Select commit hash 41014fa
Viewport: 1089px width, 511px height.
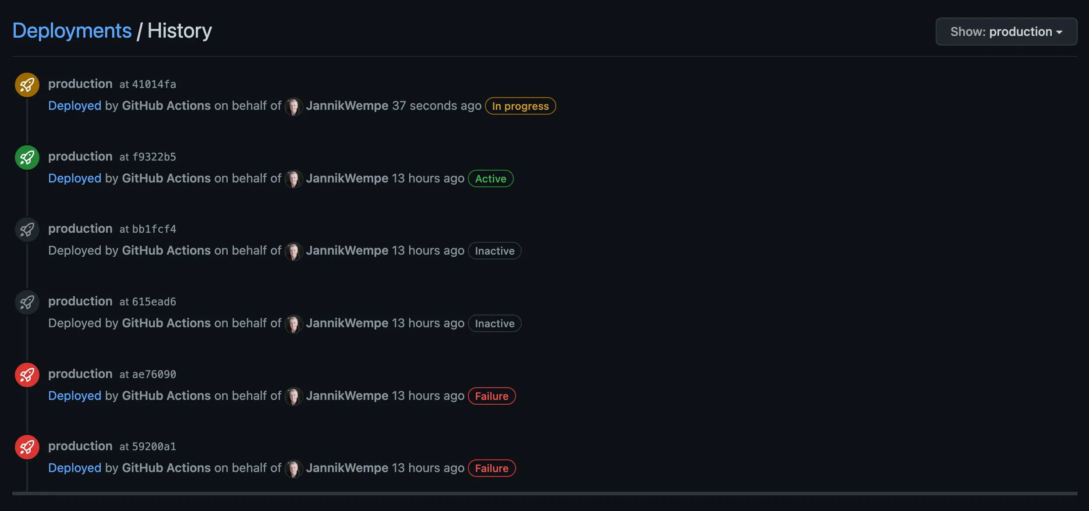coord(154,84)
